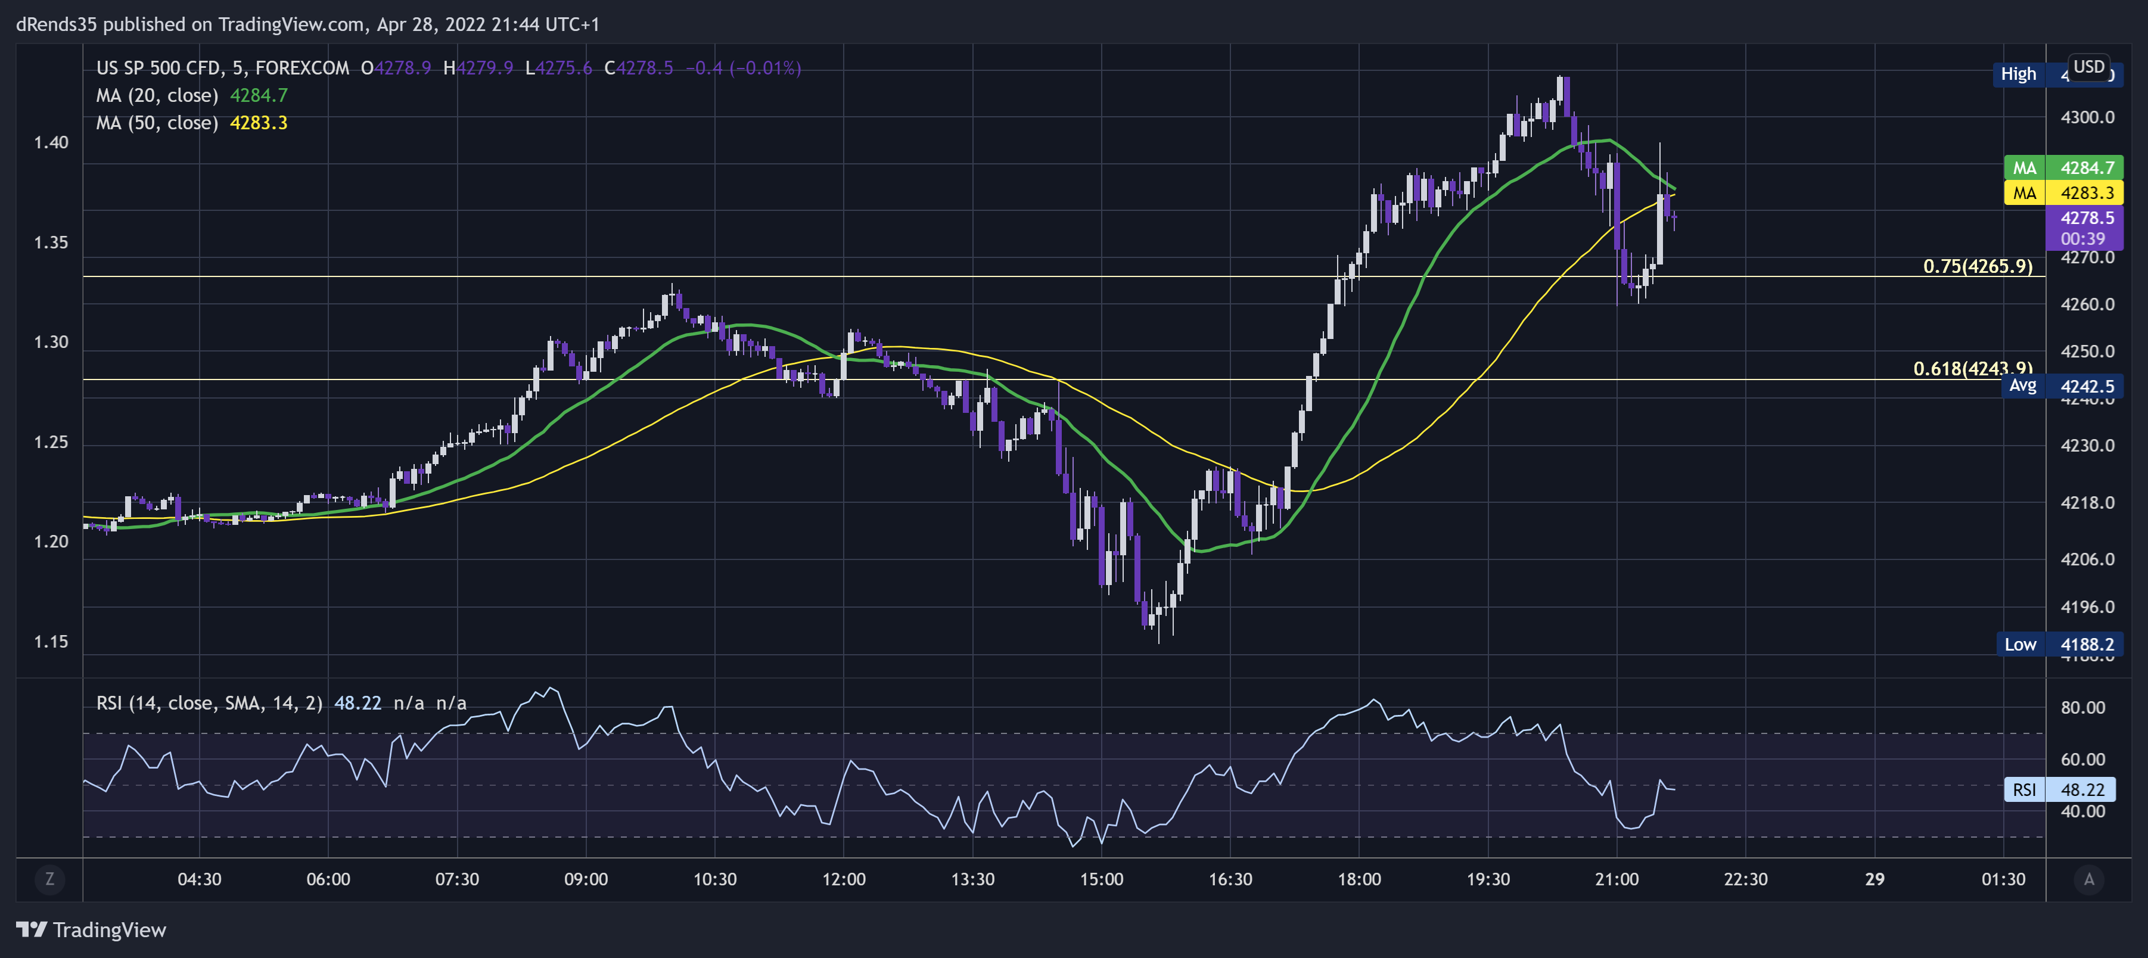Click the MA (50, close) indicator legend
Viewport: 2148px width, 958px height.
tap(157, 123)
